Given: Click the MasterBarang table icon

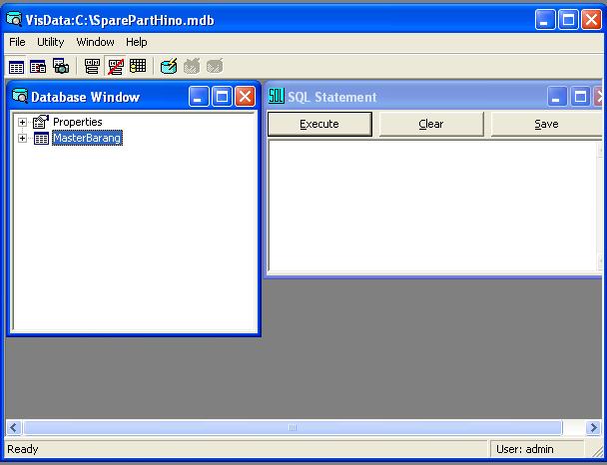Looking at the screenshot, I should click(41, 138).
